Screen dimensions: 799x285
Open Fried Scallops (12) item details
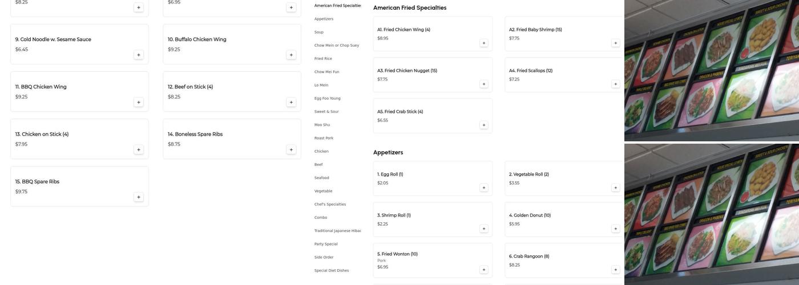click(563, 74)
